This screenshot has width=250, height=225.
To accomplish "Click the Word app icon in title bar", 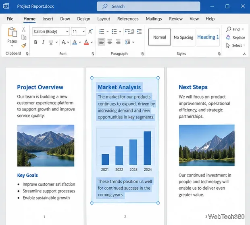I will (6, 6).
